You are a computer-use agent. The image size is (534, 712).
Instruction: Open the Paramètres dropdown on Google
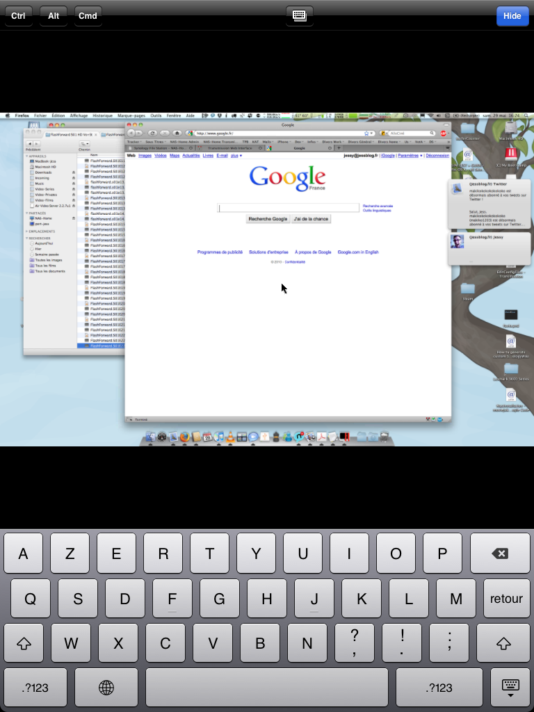tap(410, 155)
